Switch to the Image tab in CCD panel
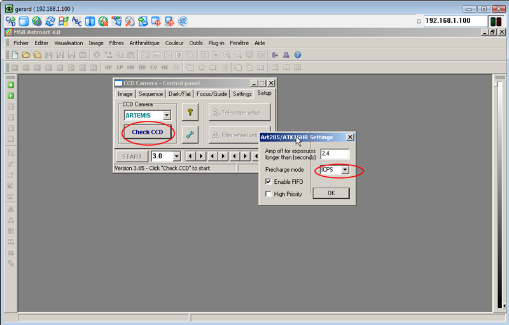Viewport: 509px width, 325px height. 125,94
